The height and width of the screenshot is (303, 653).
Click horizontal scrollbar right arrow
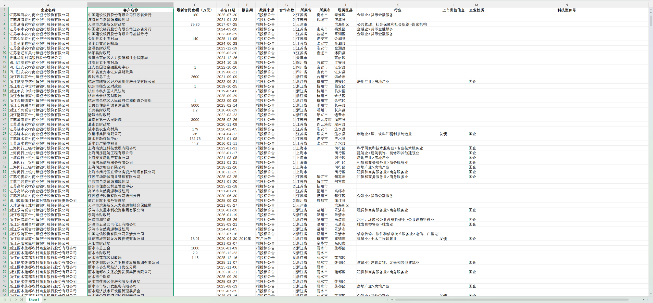coord(644,300)
